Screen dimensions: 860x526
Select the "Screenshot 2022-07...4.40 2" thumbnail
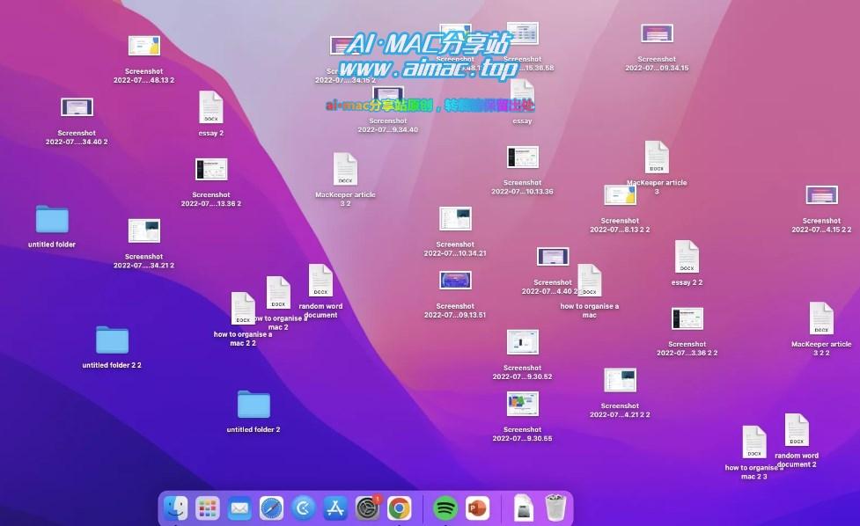(x=553, y=257)
